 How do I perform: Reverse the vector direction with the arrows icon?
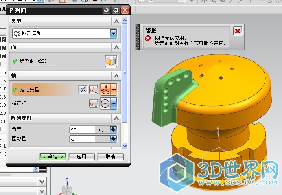tap(83, 90)
